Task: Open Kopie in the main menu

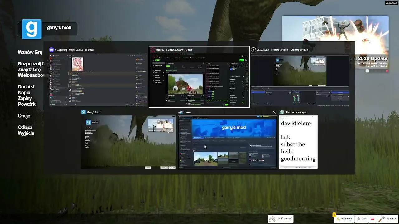Action: tap(24, 92)
